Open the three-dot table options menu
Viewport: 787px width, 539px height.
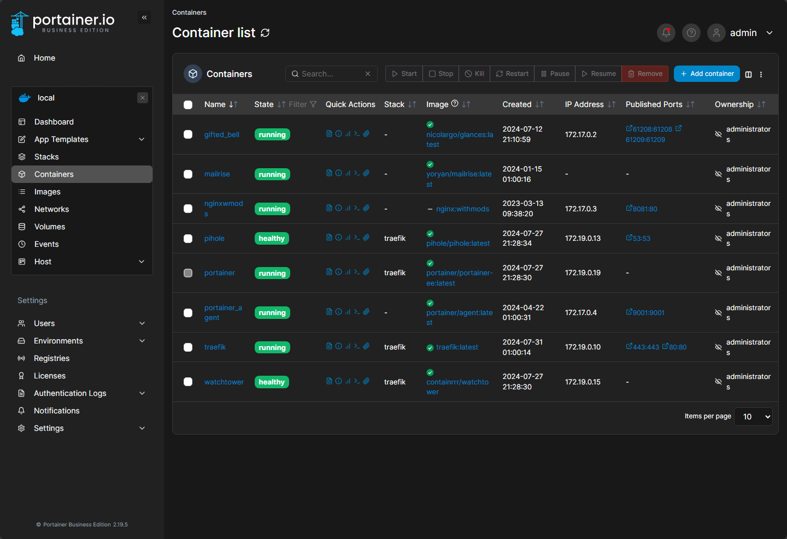click(761, 74)
